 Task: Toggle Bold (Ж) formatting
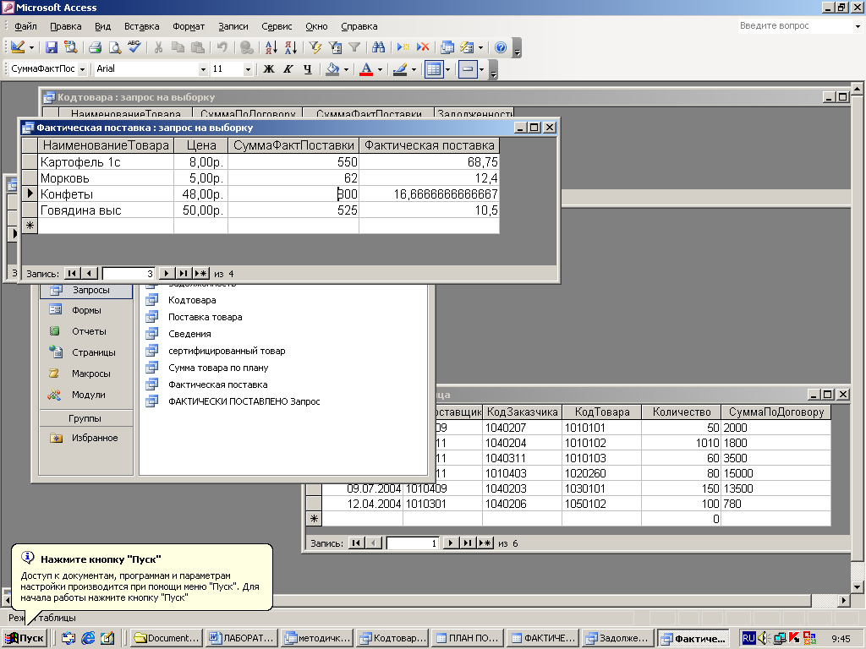[x=269, y=69]
